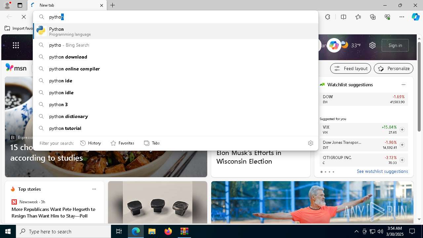Select python online compiler suggestion
423x238 pixels.
pos(175,69)
